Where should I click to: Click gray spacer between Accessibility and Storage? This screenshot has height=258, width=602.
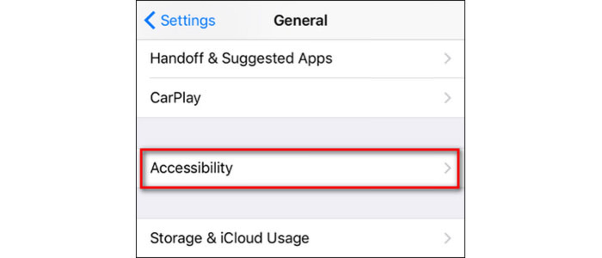tap(300, 204)
